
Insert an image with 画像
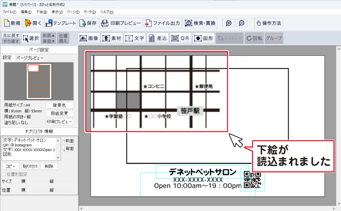click(x=89, y=38)
